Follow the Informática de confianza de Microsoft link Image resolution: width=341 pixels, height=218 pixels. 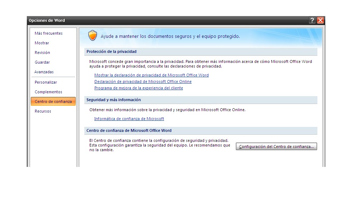click(129, 119)
